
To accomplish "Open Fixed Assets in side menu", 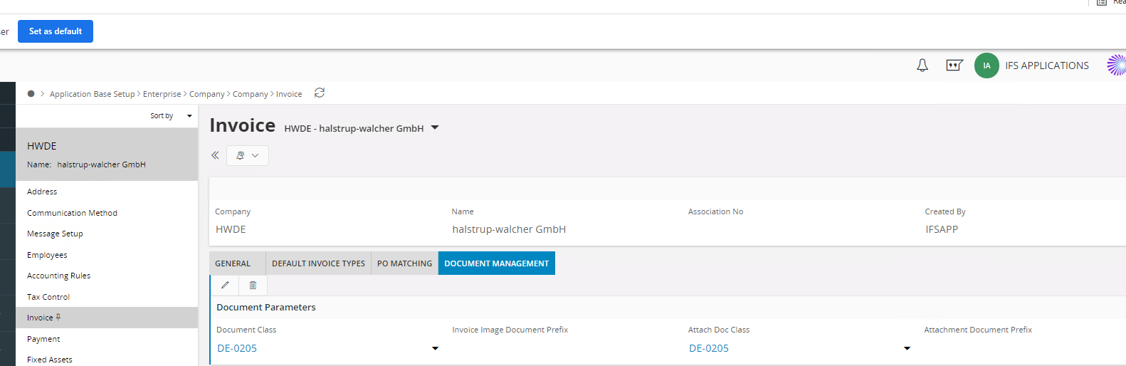I will (50, 360).
